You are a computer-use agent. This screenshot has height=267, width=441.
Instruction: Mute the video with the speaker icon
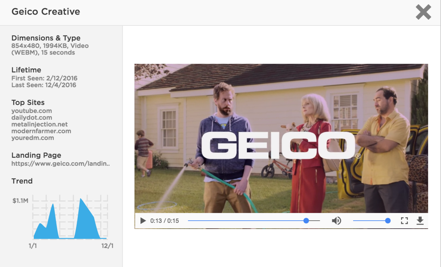(336, 221)
